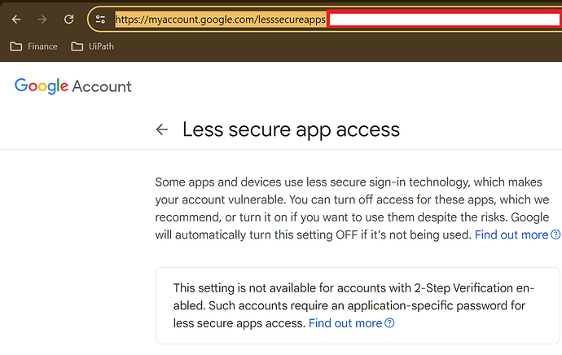
Task: Click the browser forward arrow button
Action: click(42, 19)
